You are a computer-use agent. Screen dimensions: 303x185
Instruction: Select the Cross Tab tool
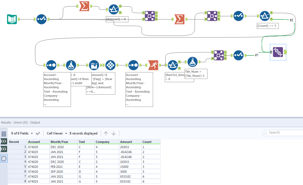(x=111, y=65)
